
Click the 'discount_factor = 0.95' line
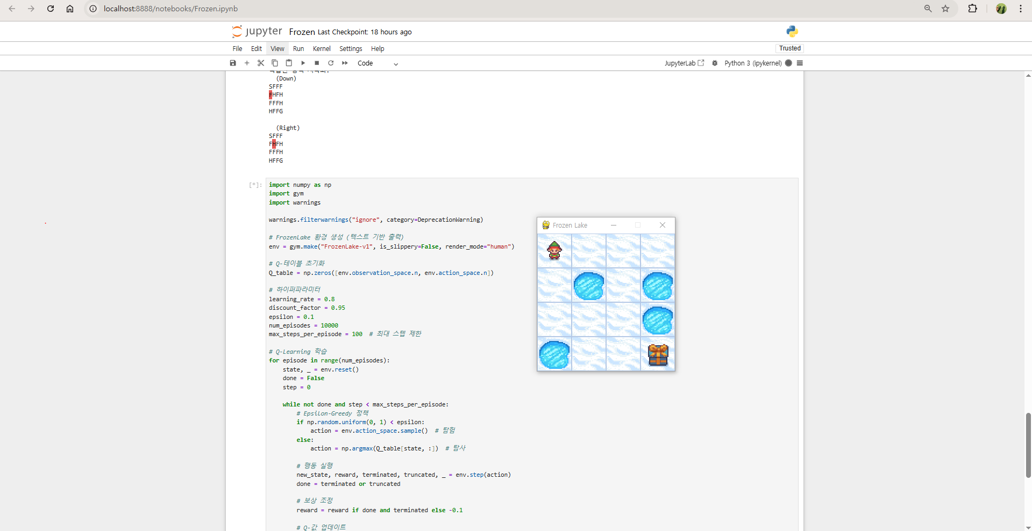307,308
